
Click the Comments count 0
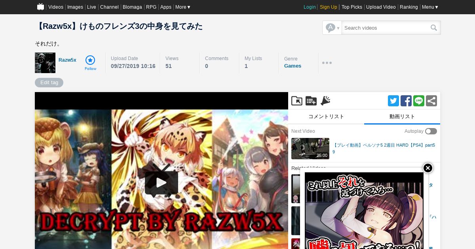pyautogui.click(x=207, y=66)
